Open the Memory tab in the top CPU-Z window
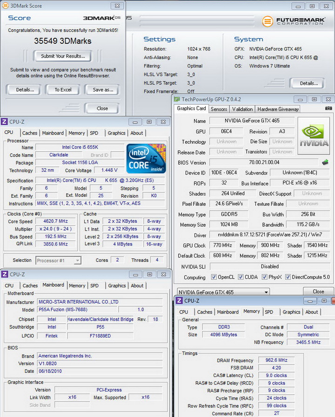The width and height of the screenshot is (335, 417). (77, 133)
